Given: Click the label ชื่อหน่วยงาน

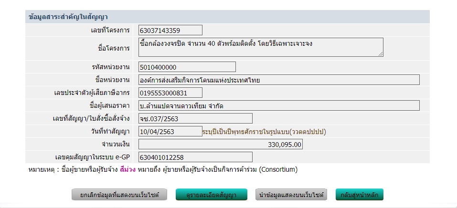Looking at the screenshot, I should pyautogui.click(x=113, y=80).
